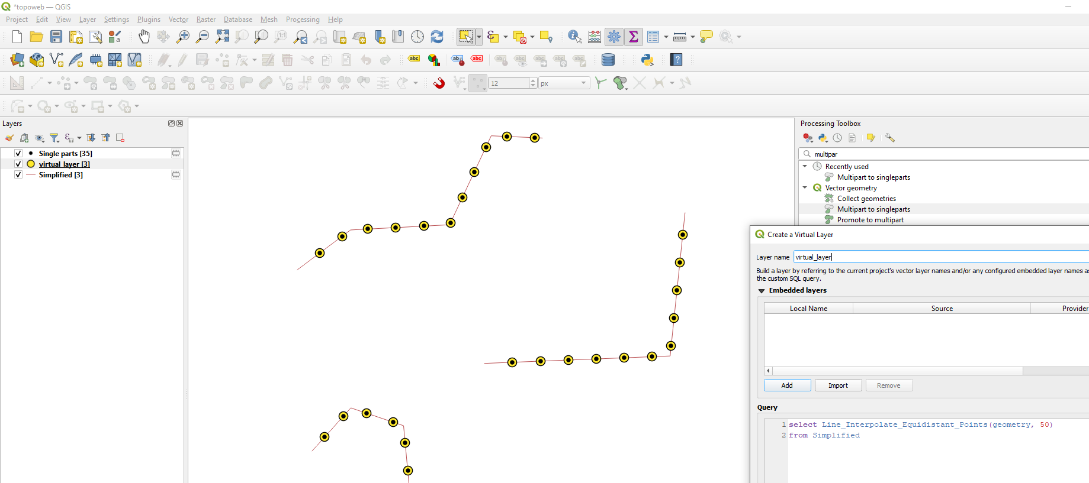Click Filter Legend funnel icon in Layers panel
The height and width of the screenshot is (483, 1089).
coord(54,138)
